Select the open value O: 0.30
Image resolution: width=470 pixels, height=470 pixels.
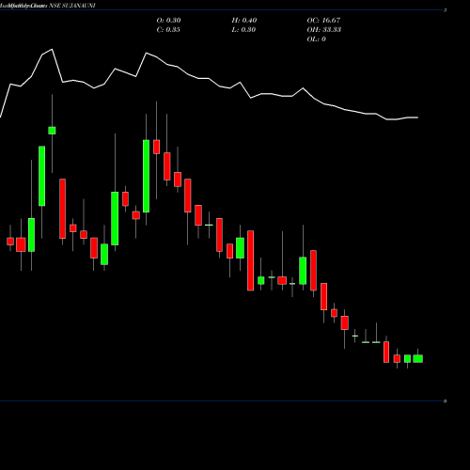[168, 20]
